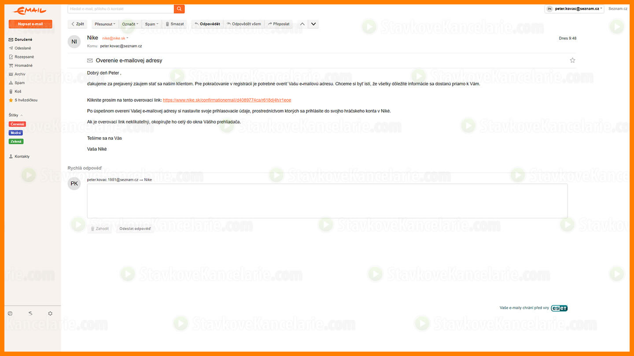634x356 pixels.
Task: Click the Email logo at top left
Action: 30,10
